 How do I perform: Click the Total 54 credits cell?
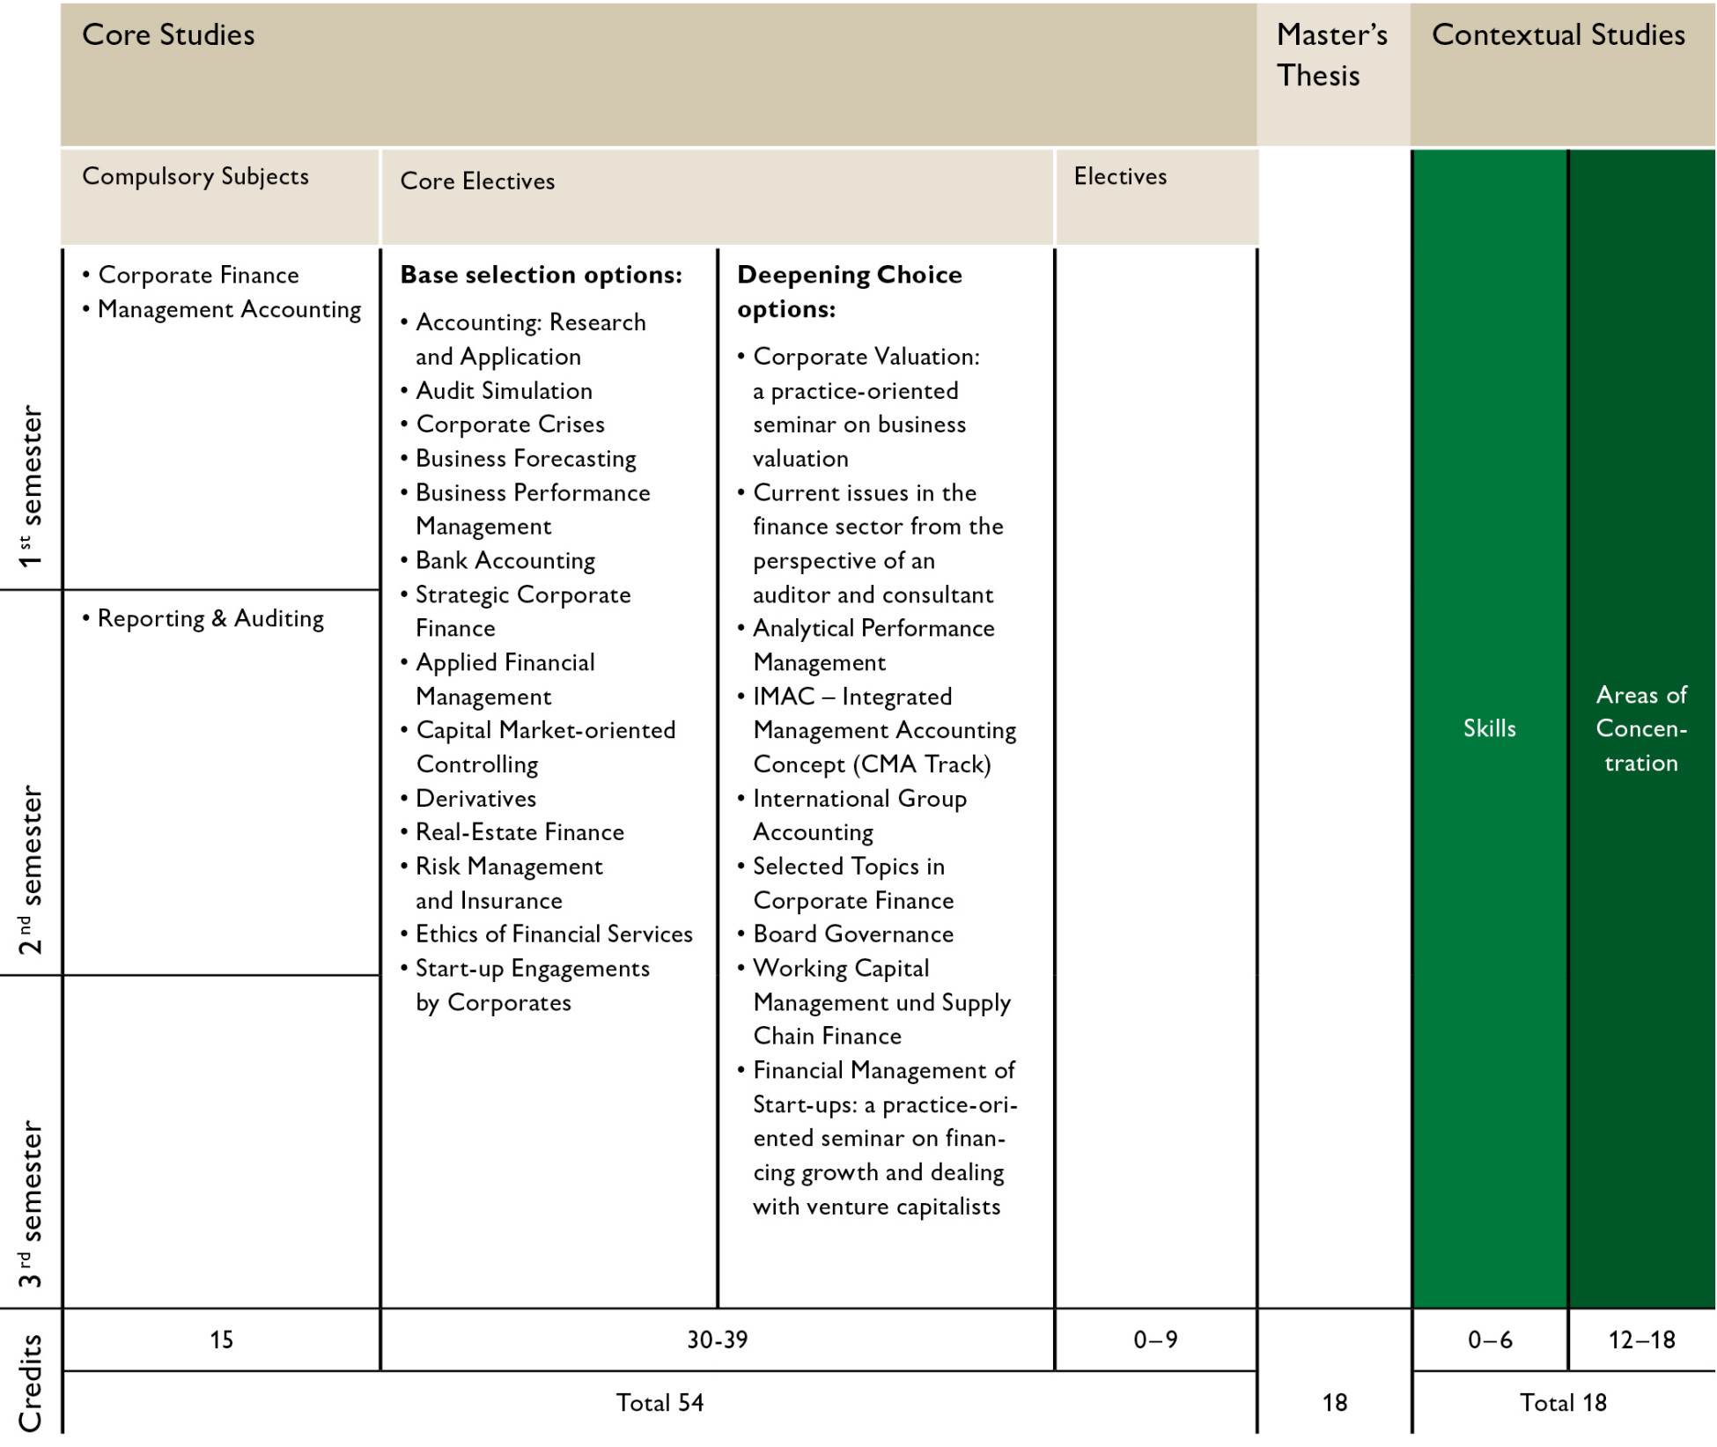tap(660, 1403)
